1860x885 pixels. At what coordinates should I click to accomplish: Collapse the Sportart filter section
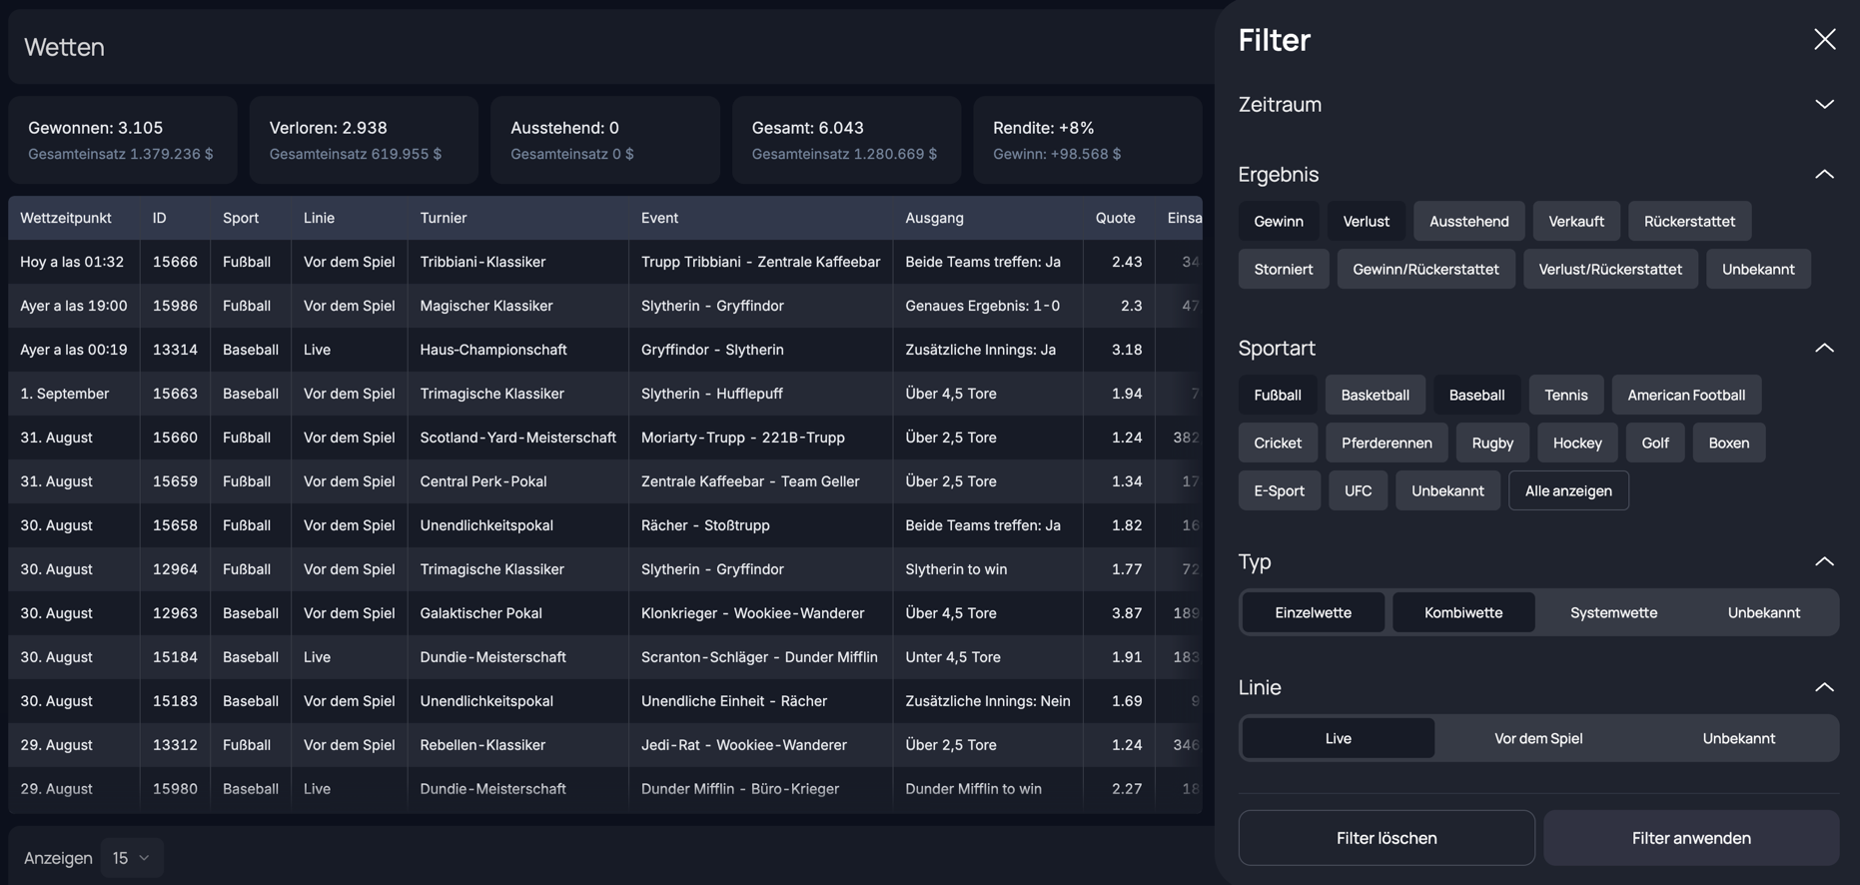(x=1824, y=349)
